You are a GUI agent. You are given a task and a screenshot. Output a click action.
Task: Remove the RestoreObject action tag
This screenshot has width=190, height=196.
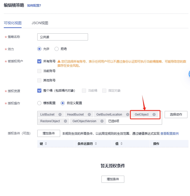click(x=65, y=121)
